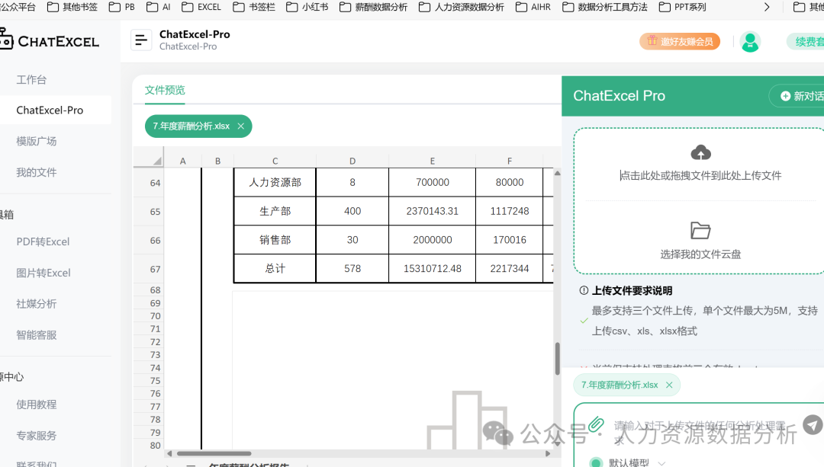Select cell containing 销售部

coord(275,240)
